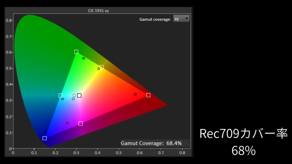The height and width of the screenshot is (164, 292).
Task: Click the dropdown arrow beside xy
Action: tap(186, 19)
